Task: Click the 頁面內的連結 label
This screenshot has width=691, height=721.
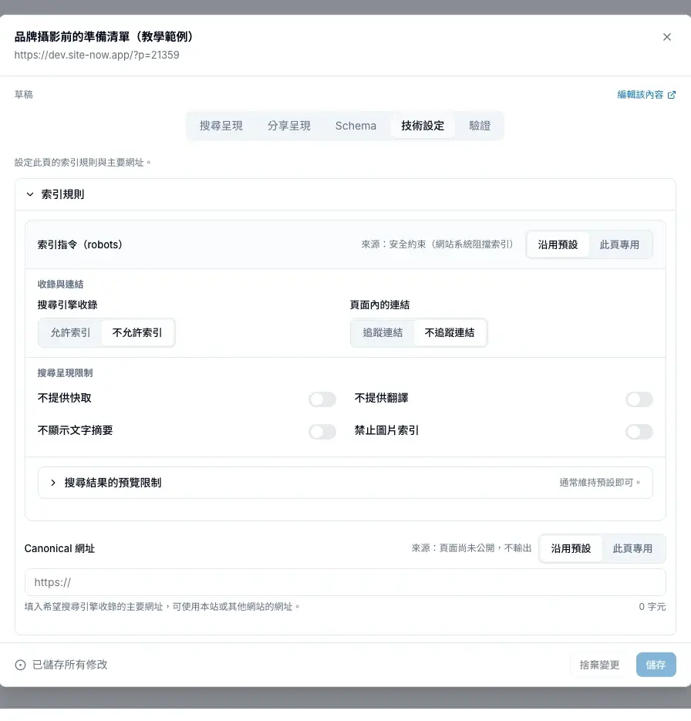Action: [x=379, y=305]
